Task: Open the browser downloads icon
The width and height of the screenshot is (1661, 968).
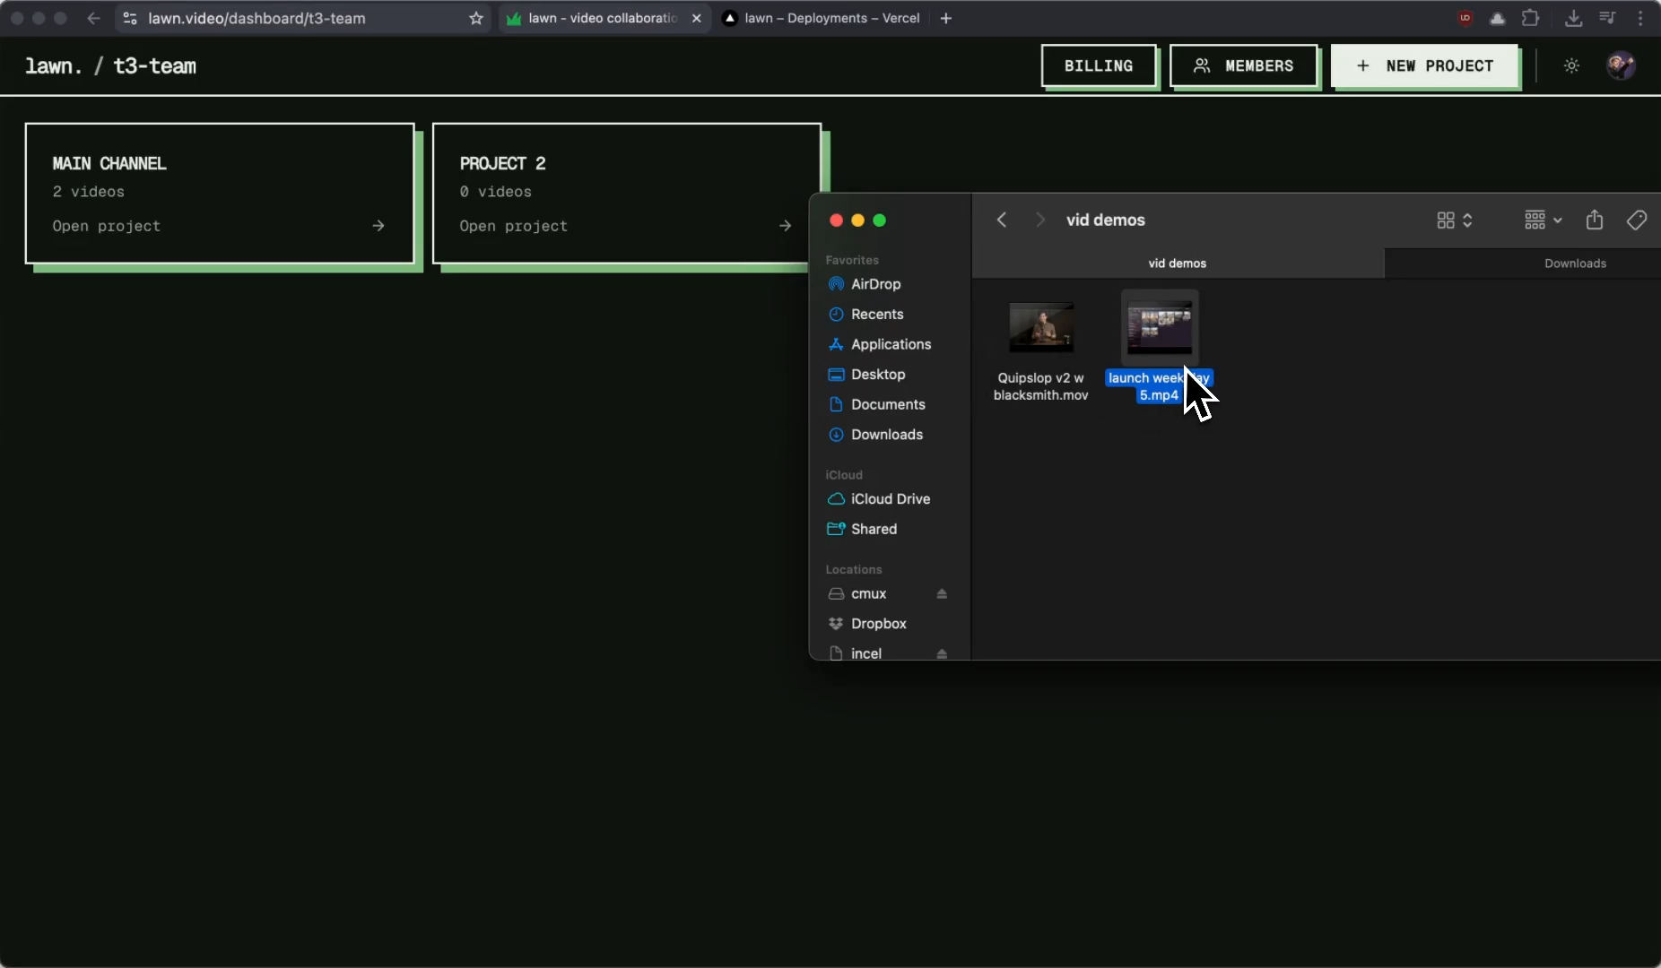Action: [1571, 18]
